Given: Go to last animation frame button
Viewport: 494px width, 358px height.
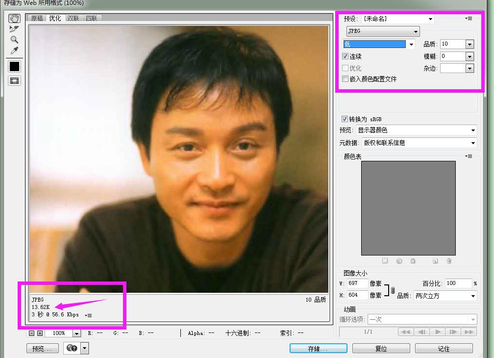Looking at the screenshot, I should click(469, 332).
